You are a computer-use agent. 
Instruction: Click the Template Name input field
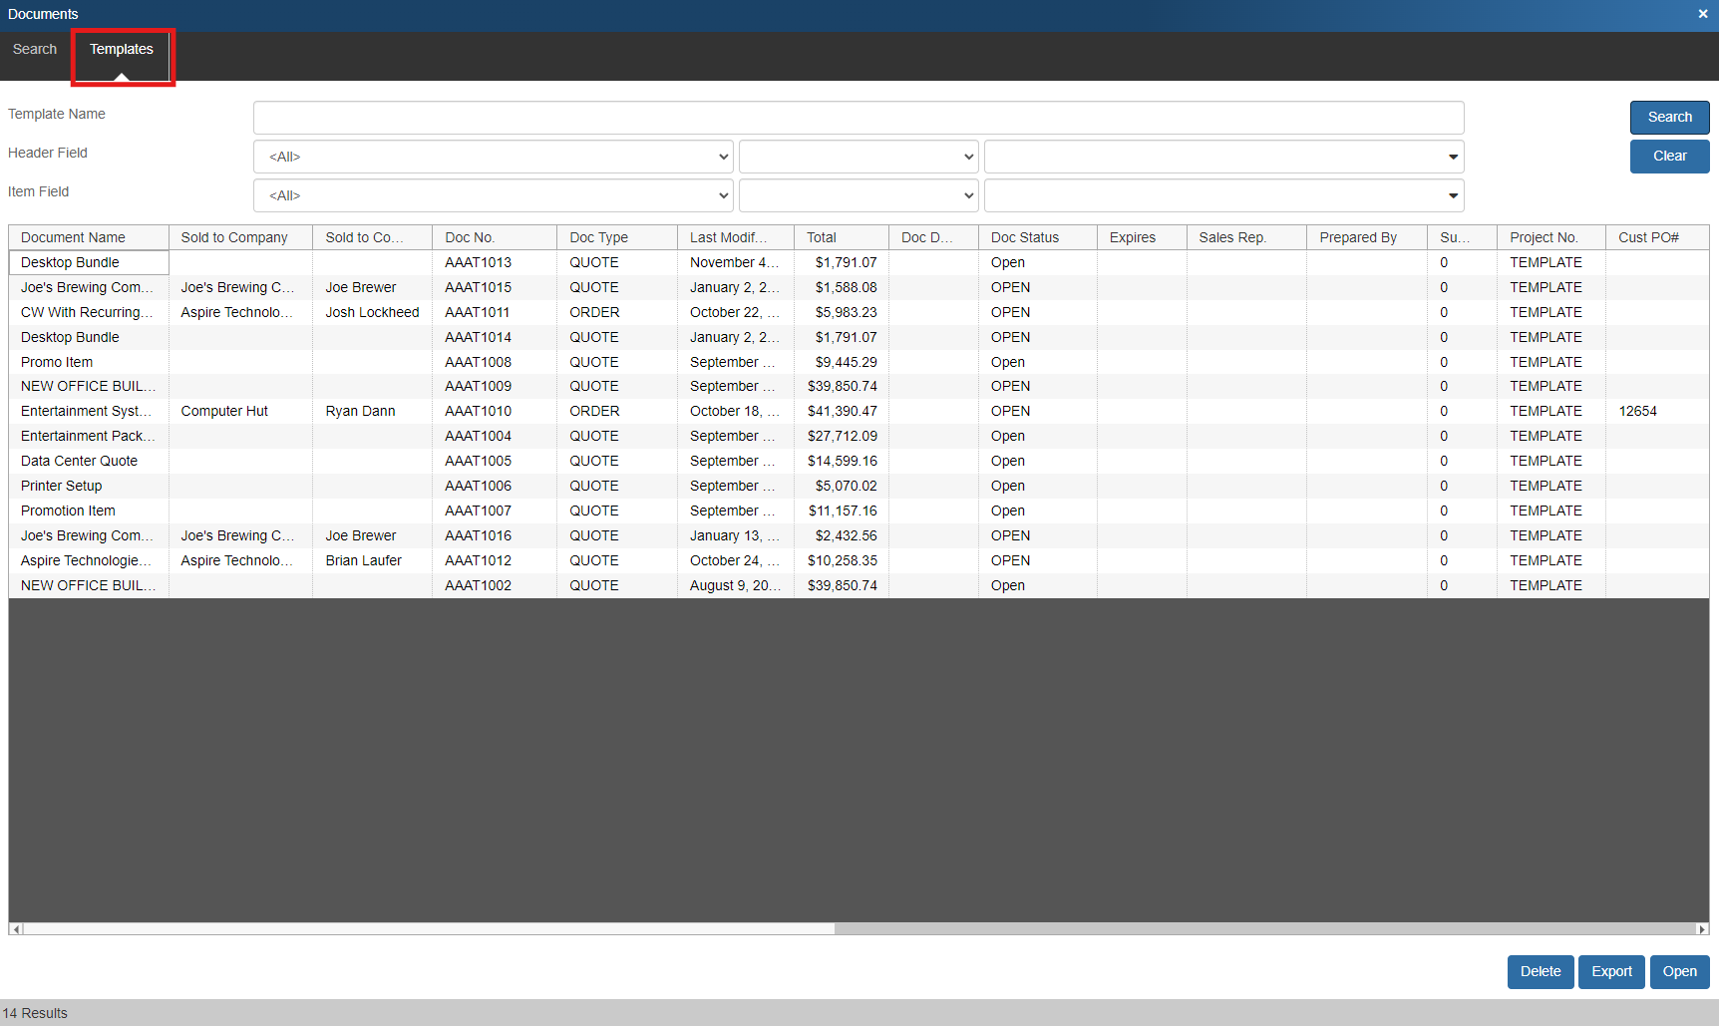858,118
